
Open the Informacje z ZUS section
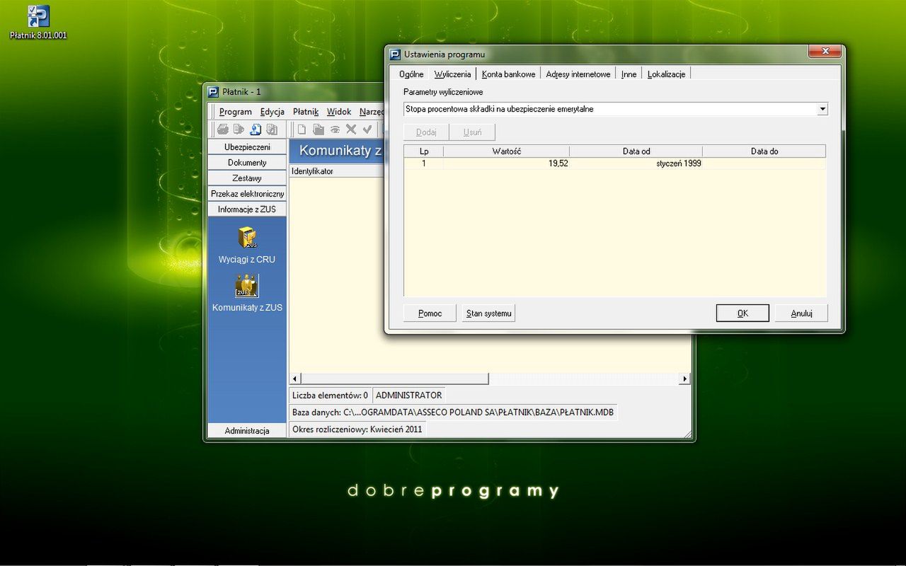247,209
